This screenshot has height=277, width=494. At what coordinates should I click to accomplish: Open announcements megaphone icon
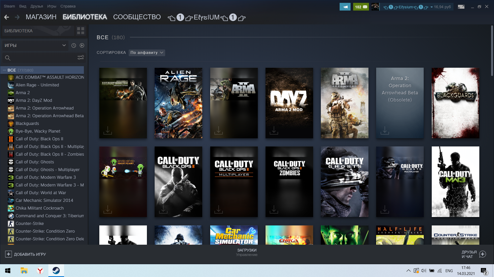coord(345,7)
